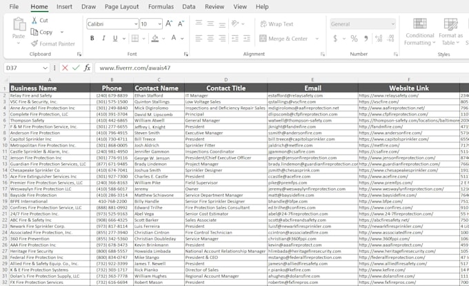Open Alignment dialog launcher

tap(323, 54)
